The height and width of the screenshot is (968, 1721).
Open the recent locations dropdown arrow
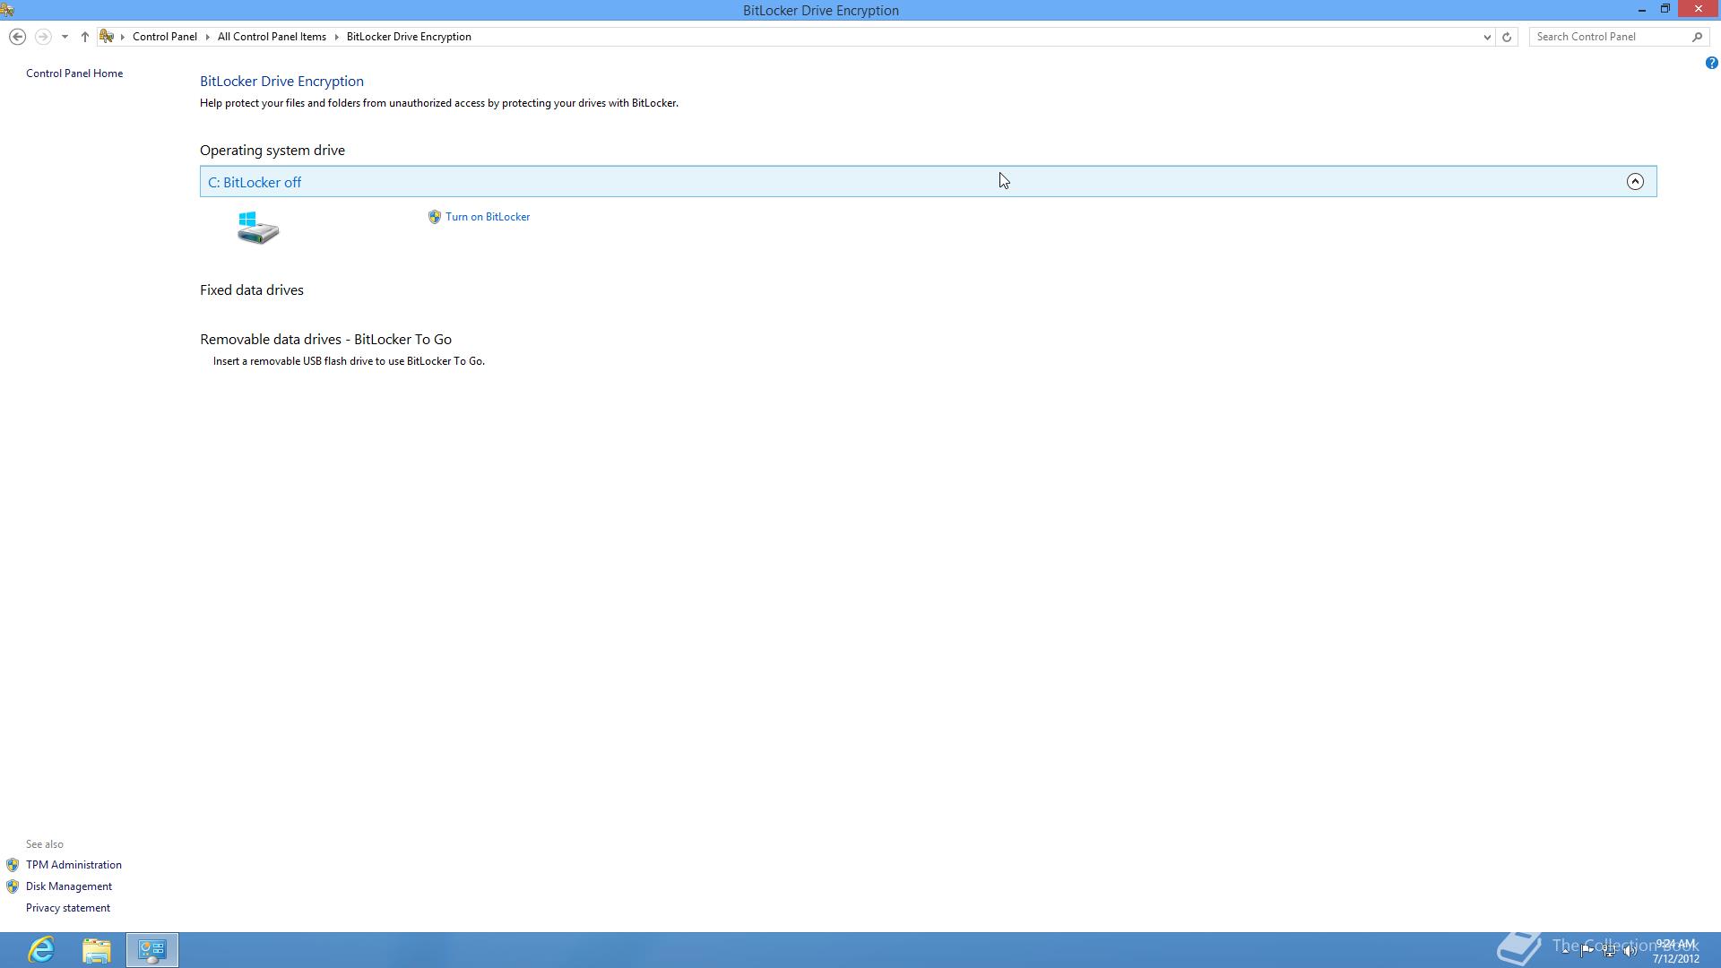[65, 37]
